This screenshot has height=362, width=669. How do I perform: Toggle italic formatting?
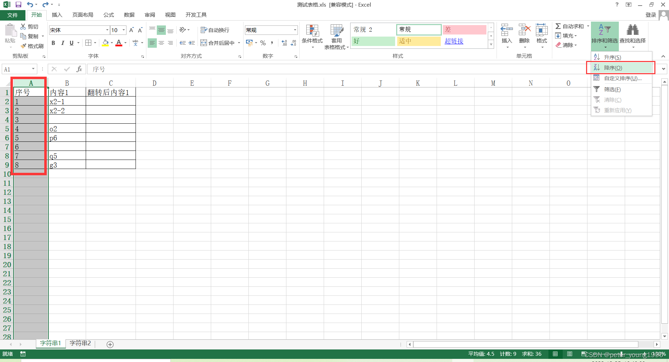62,43
